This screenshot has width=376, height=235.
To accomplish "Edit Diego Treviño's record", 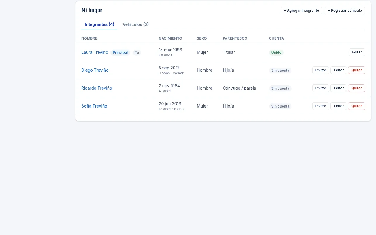I will (x=339, y=70).
